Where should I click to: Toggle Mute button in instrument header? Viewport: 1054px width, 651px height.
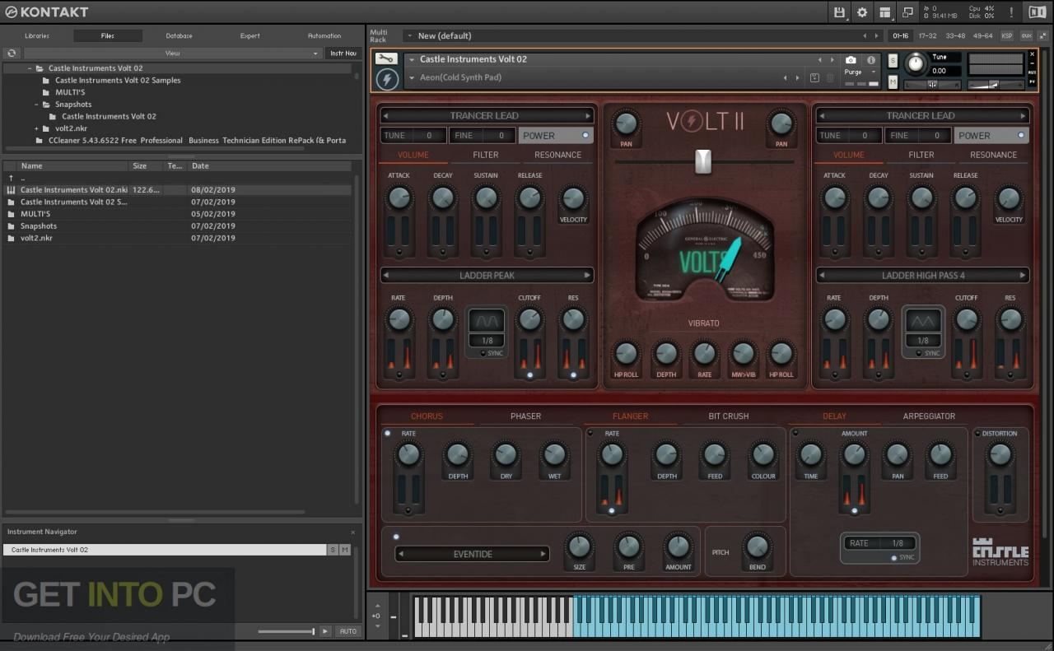click(893, 81)
